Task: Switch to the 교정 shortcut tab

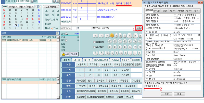Action: pyautogui.click(x=165, y=11)
